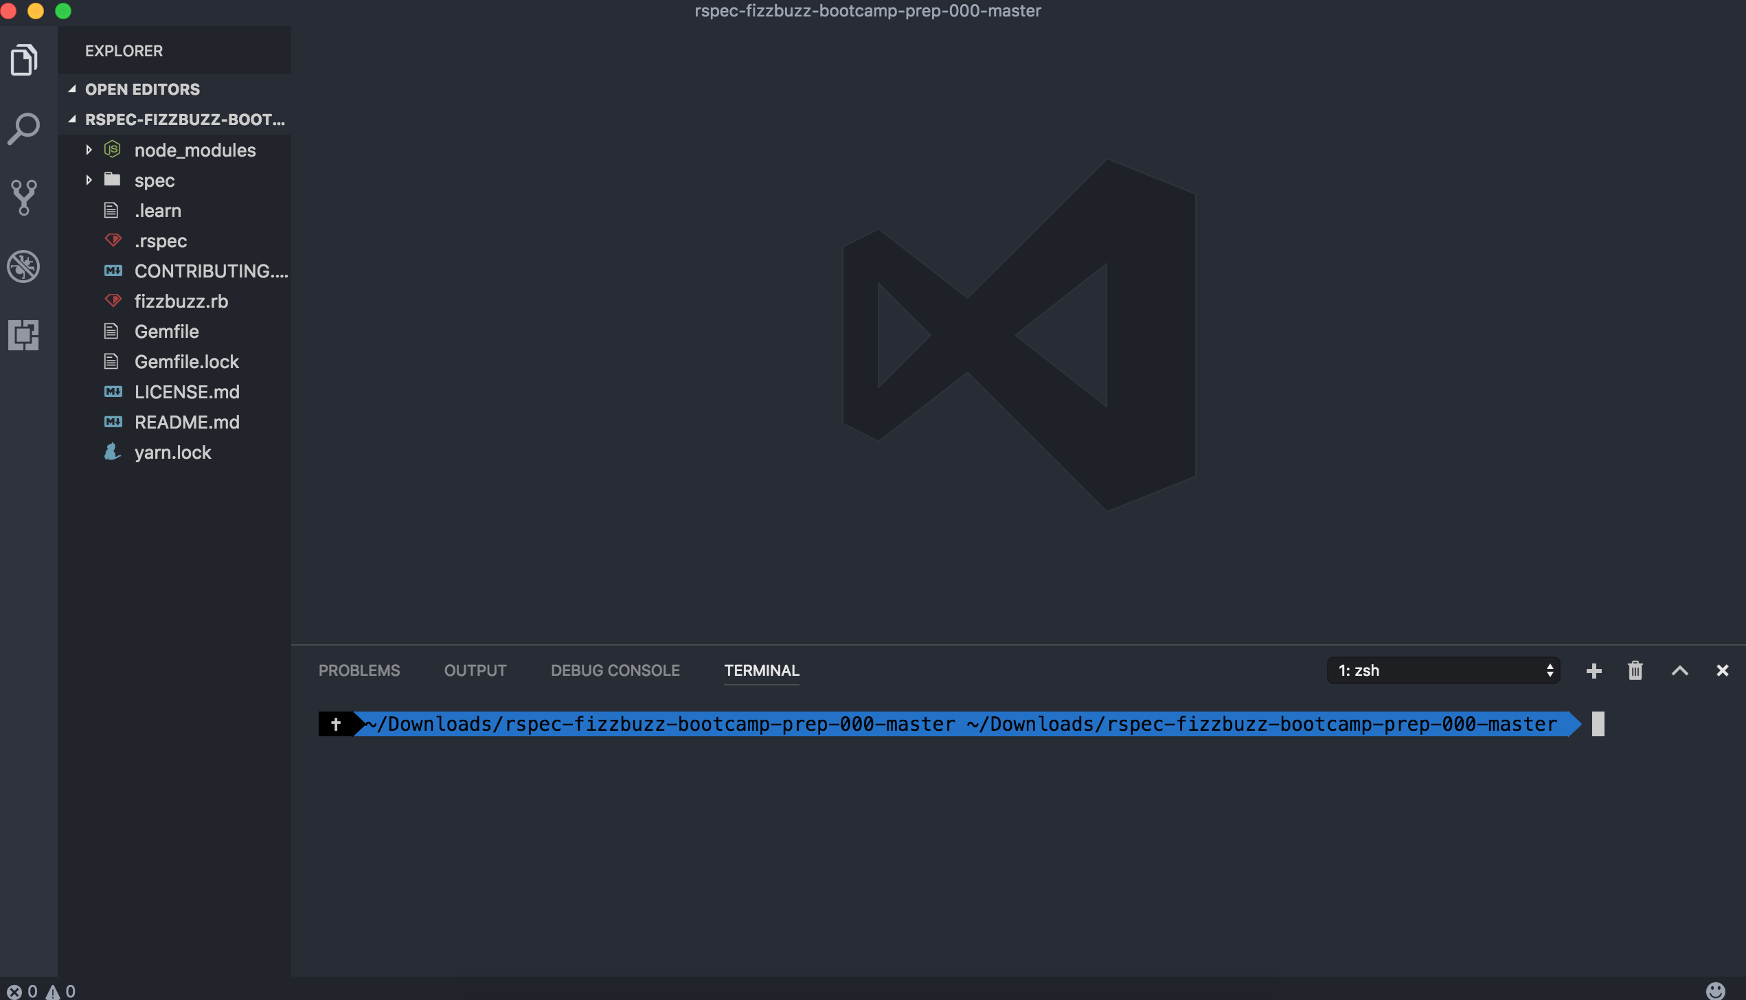Open fizzbuzz.rb from the file tree
1746x1000 pixels.
(x=181, y=301)
